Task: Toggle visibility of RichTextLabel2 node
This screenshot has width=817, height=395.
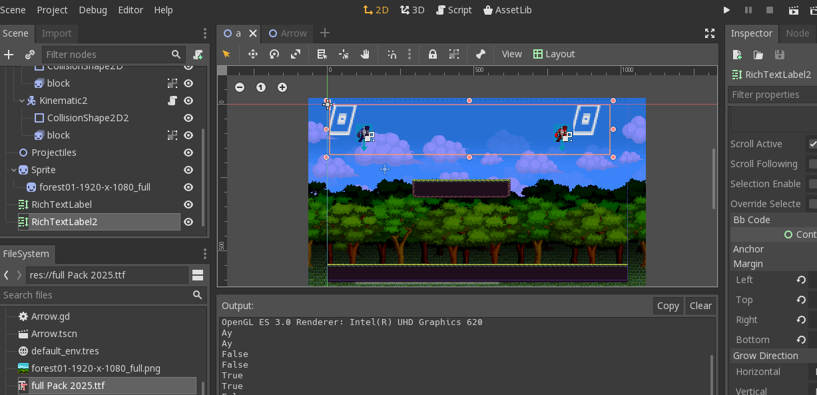Action: click(188, 222)
